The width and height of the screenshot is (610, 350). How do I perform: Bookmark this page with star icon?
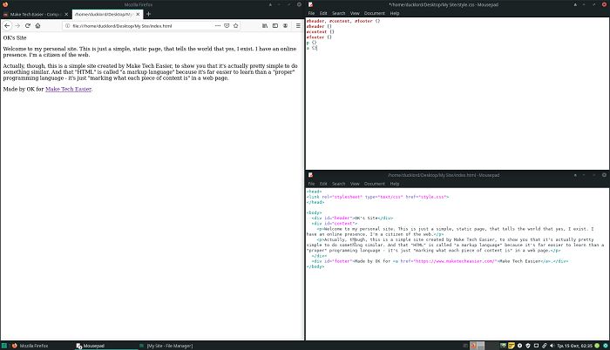click(x=236, y=25)
